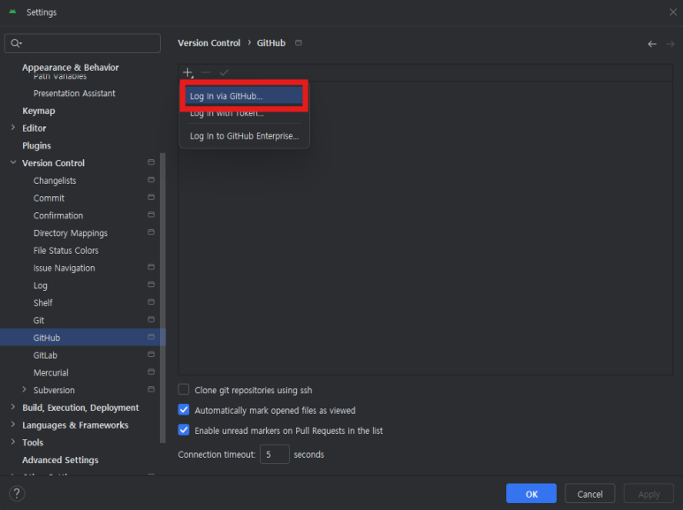683x510 pixels.
Task: Collapse the Version Control group
Action: click(x=13, y=163)
